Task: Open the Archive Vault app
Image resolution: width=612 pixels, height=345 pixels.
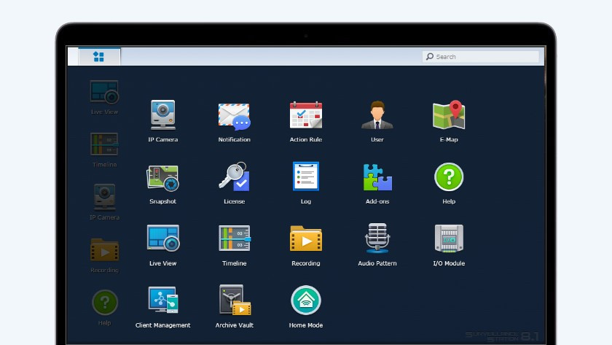Action: 234,301
